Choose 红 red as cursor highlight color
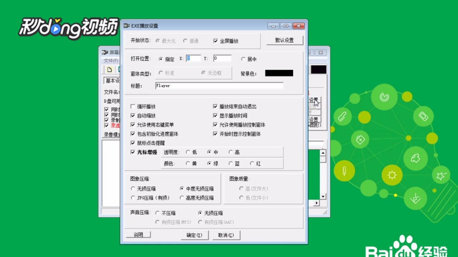This screenshot has width=458, height=257. [x=252, y=163]
